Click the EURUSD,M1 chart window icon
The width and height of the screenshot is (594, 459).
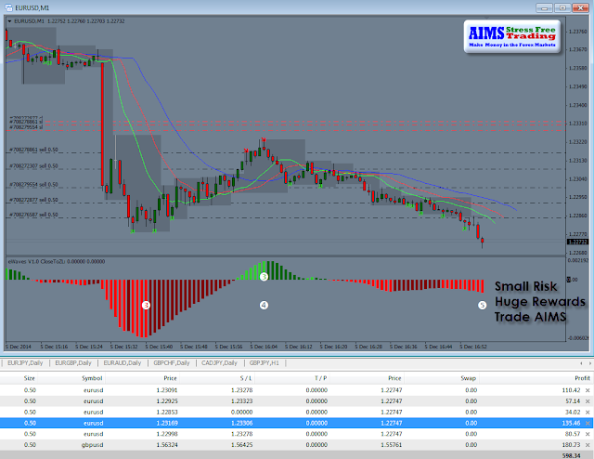point(8,7)
